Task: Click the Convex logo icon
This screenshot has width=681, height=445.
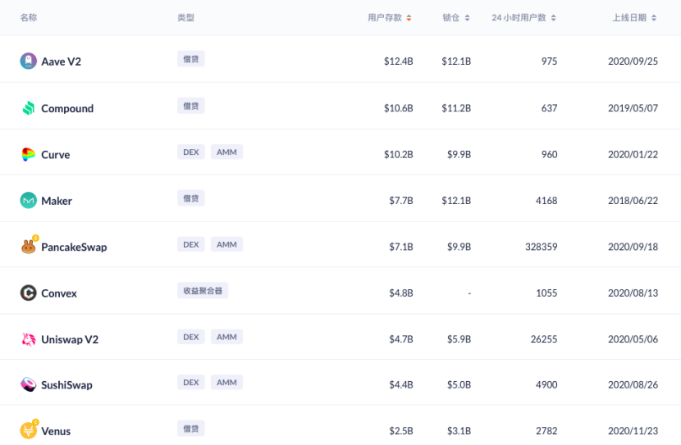Action: [x=28, y=293]
